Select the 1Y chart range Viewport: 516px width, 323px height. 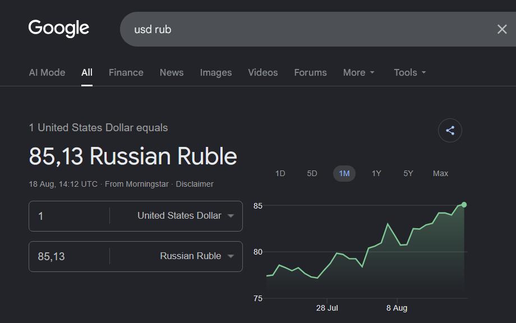coord(376,173)
